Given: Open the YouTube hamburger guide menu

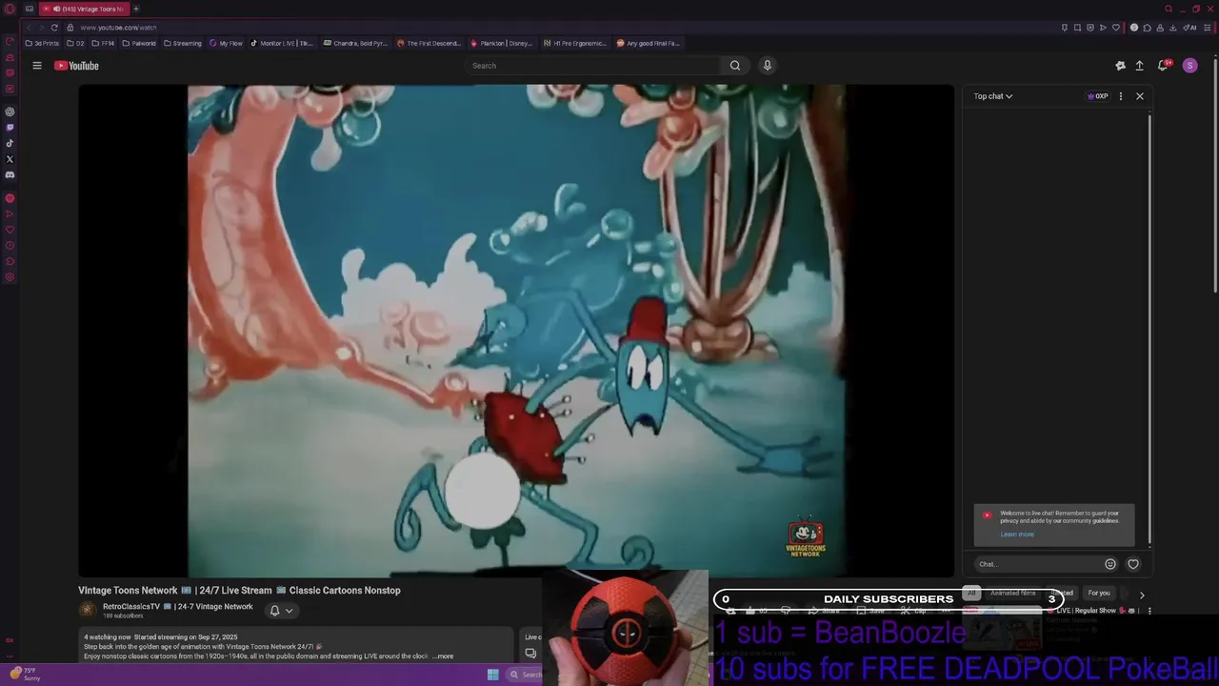Looking at the screenshot, I should pyautogui.click(x=37, y=66).
